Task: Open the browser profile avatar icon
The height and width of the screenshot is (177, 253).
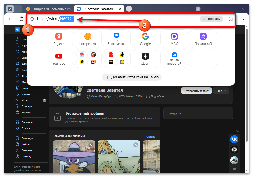Action: (x=198, y=9)
